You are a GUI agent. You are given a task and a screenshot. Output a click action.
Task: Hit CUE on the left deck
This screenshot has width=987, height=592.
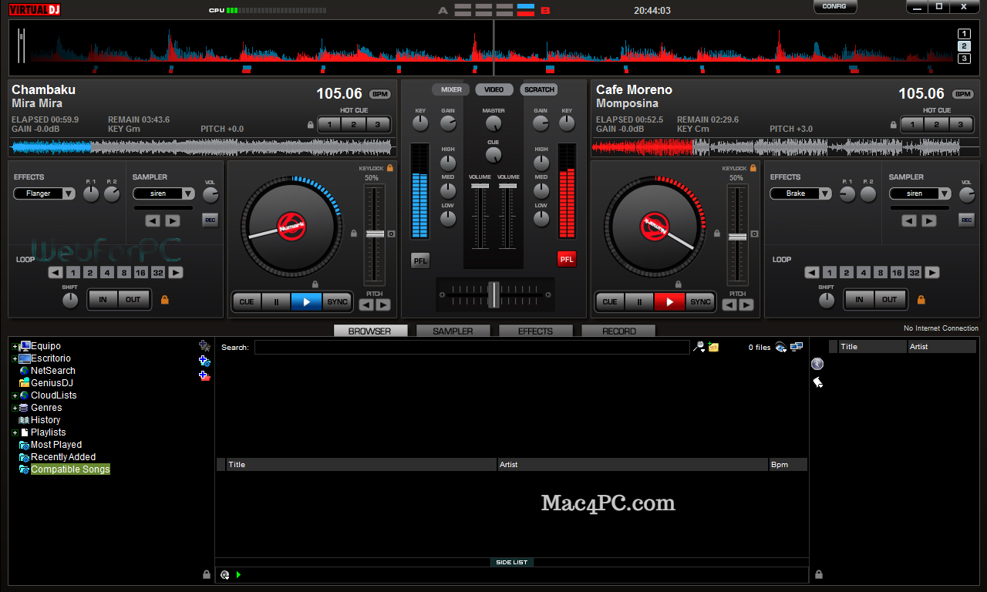[x=247, y=301]
